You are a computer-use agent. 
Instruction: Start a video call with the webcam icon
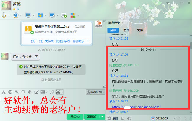[16, 15]
